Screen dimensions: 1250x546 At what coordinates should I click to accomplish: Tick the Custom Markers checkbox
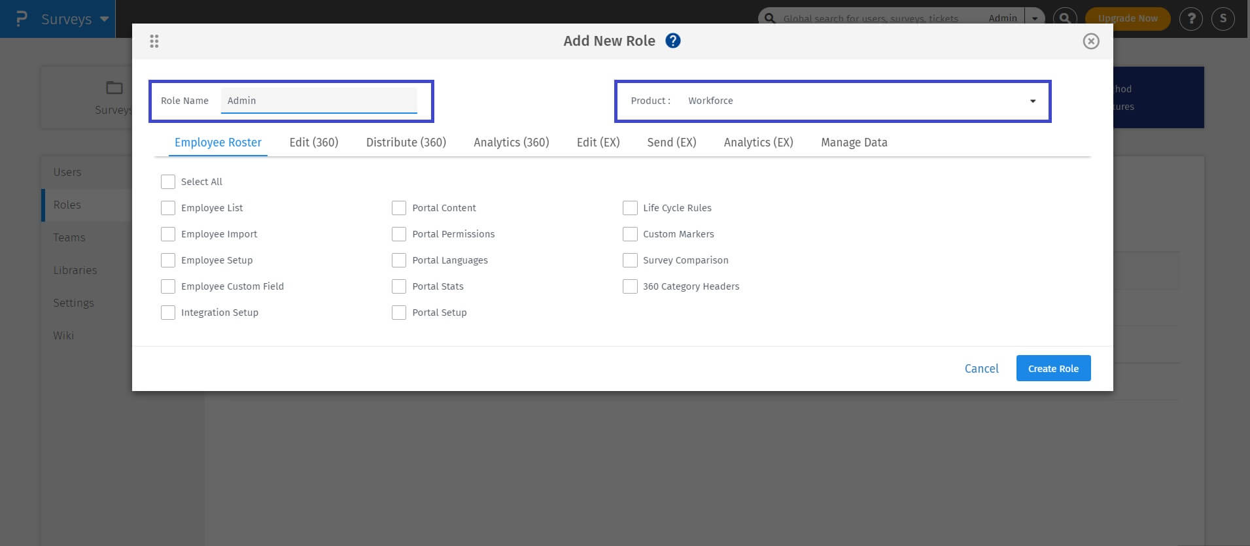630,234
